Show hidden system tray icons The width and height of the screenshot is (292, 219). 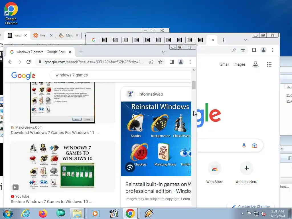[242, 214]
